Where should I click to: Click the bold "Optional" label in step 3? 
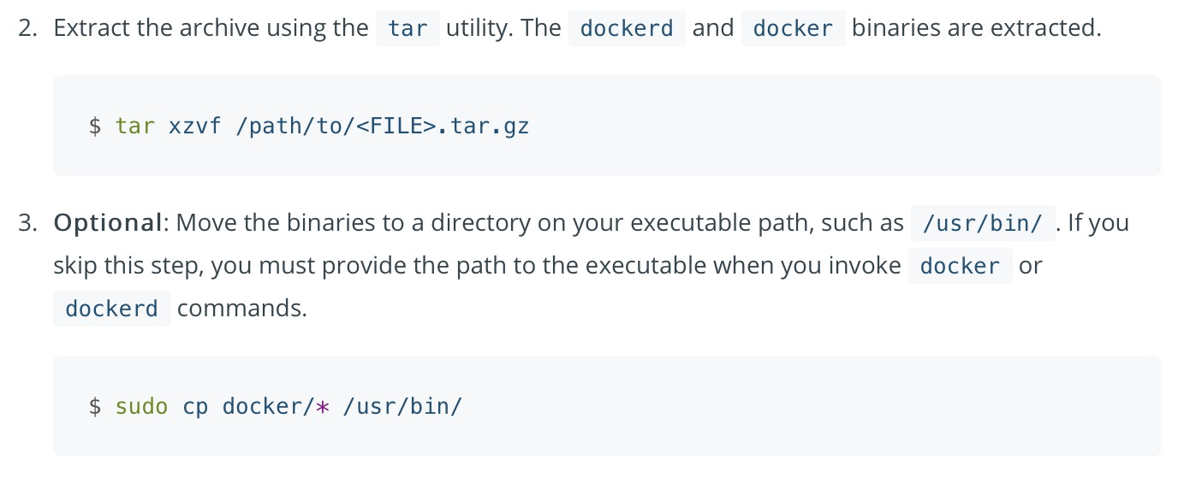click(x=108, y=223)
